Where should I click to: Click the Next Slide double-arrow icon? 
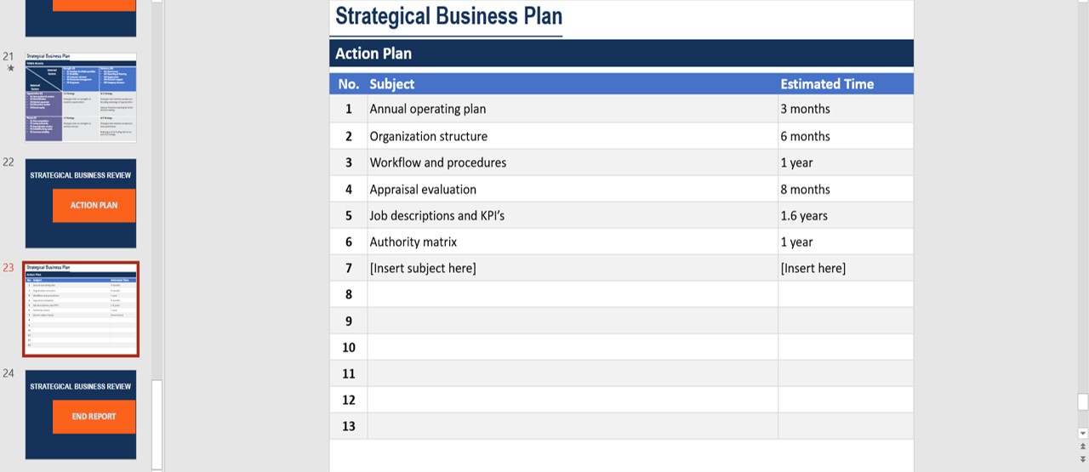pyautogui.click(x=1083, y=460)
